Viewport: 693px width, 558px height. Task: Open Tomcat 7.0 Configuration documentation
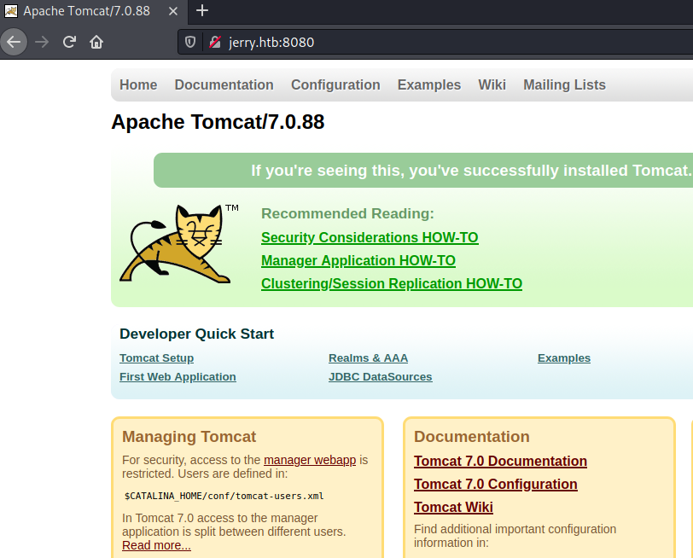pyautogui.click(x=495, y=484)
